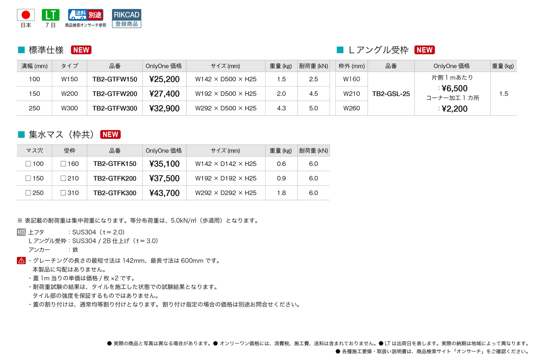
Task: Click the red warning triangle icon
Action: (21, 260)
